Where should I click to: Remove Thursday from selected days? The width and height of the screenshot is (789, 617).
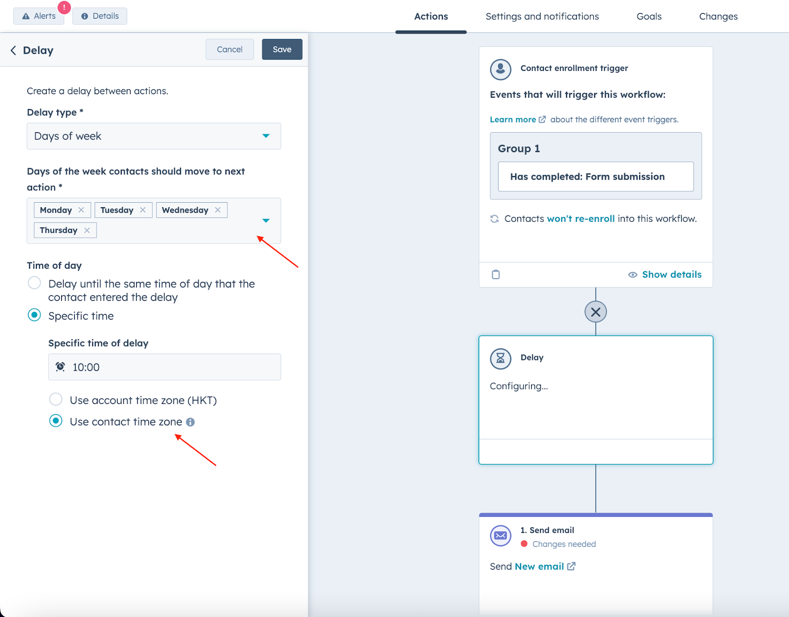click(87, 230)
